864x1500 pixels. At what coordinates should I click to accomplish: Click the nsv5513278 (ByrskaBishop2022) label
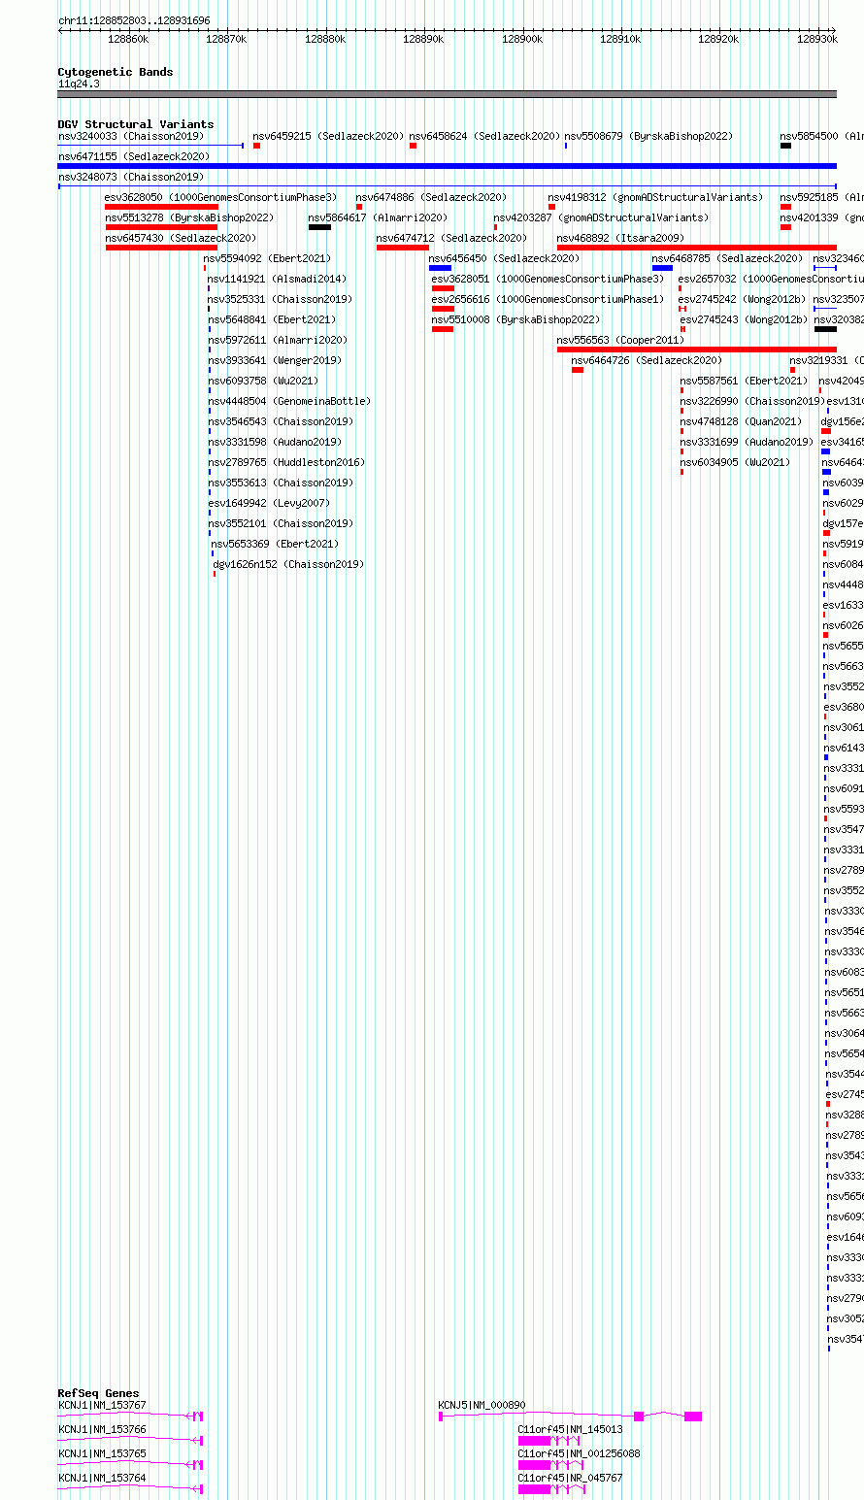(x=189, y=217)
